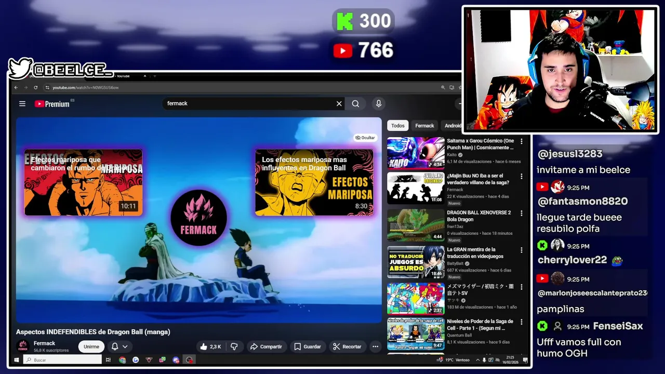The width and height of the screenshot is (665, 374).
Task: Open the YouTube hamburger guide menu
Action: pyautogui.click(x=22, y=104)
